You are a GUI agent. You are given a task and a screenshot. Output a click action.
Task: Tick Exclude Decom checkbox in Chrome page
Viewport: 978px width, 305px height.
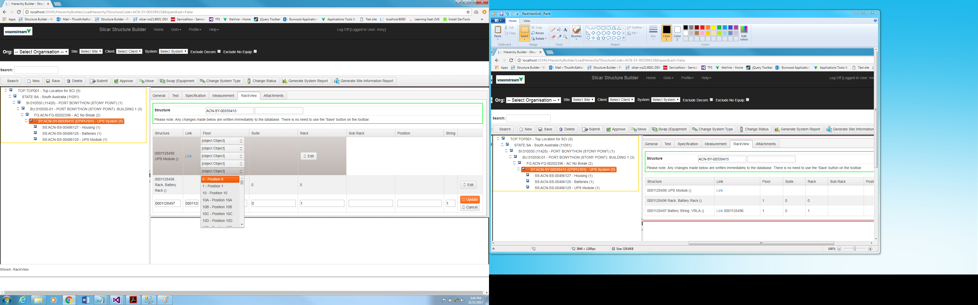tap(219, 52)
